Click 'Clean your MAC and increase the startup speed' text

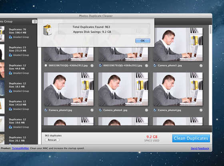pos(57,148)
